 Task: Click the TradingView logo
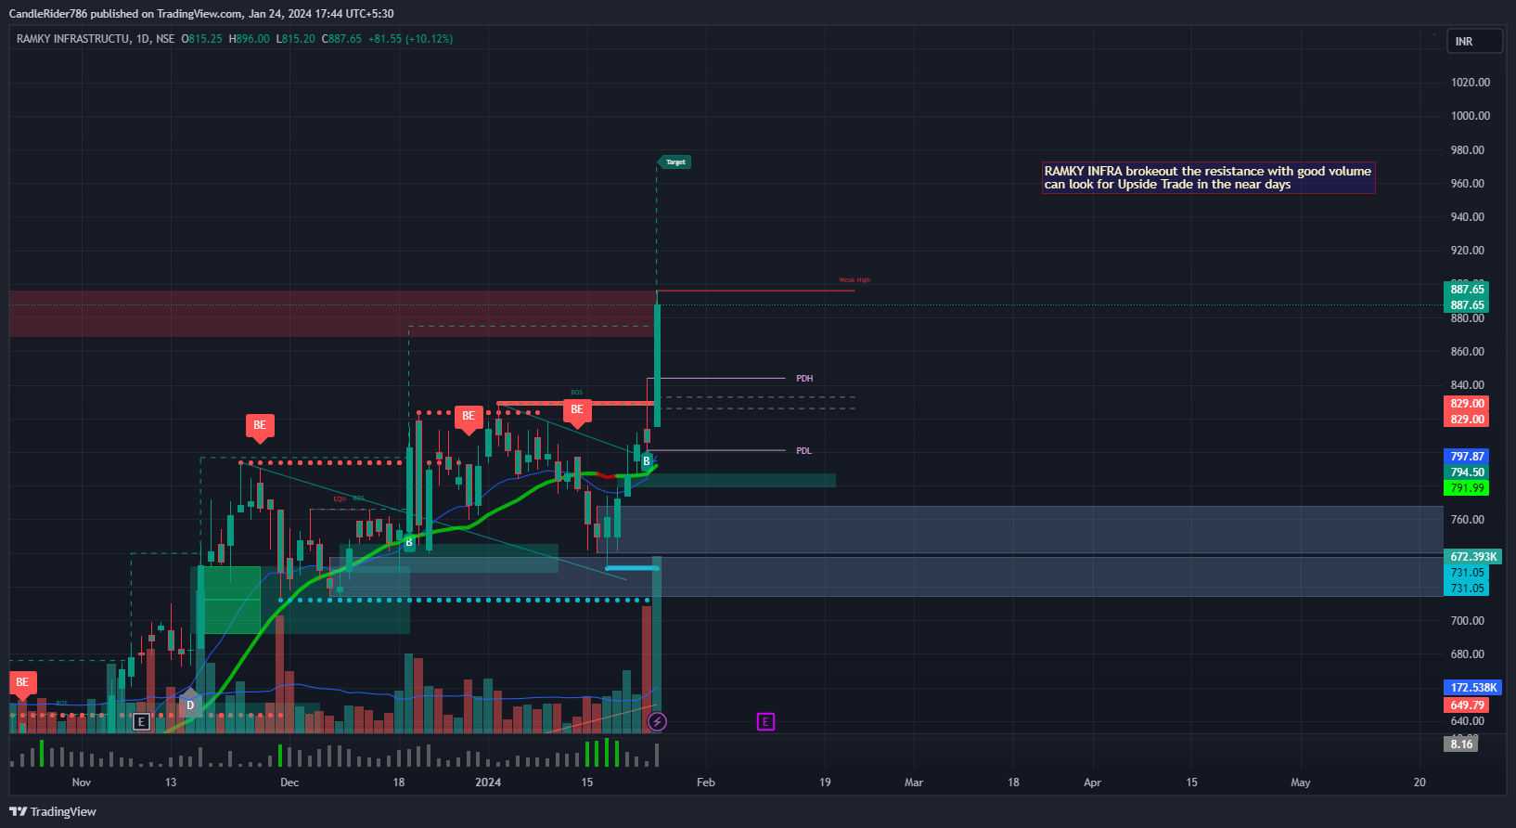pyautogui.click(x=54, y=811)
